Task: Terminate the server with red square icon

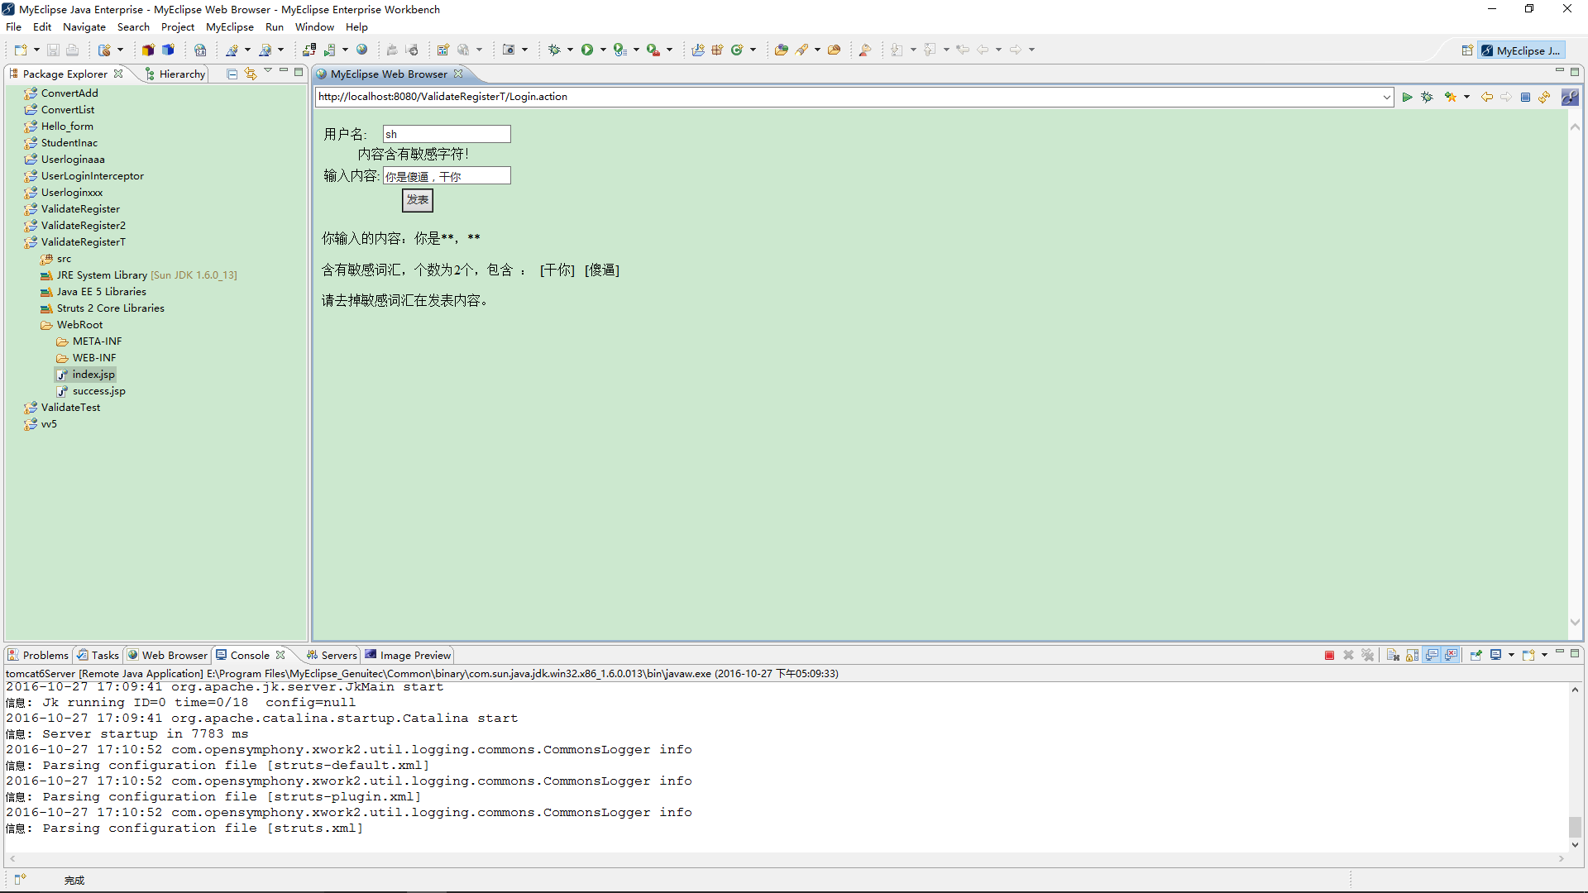Action: point(1329,656)
